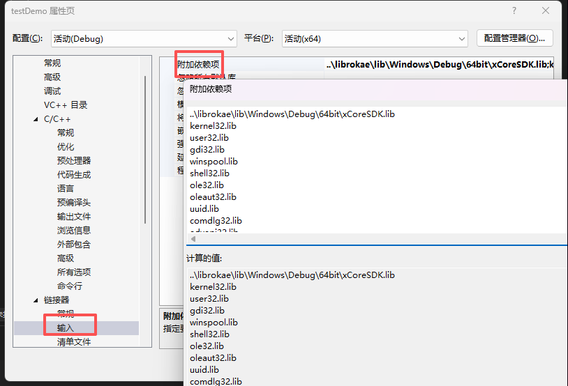Viewport: 568px width, 386px height.
Task: Select 输入 under 链接器
Action: tap(66, 328)
